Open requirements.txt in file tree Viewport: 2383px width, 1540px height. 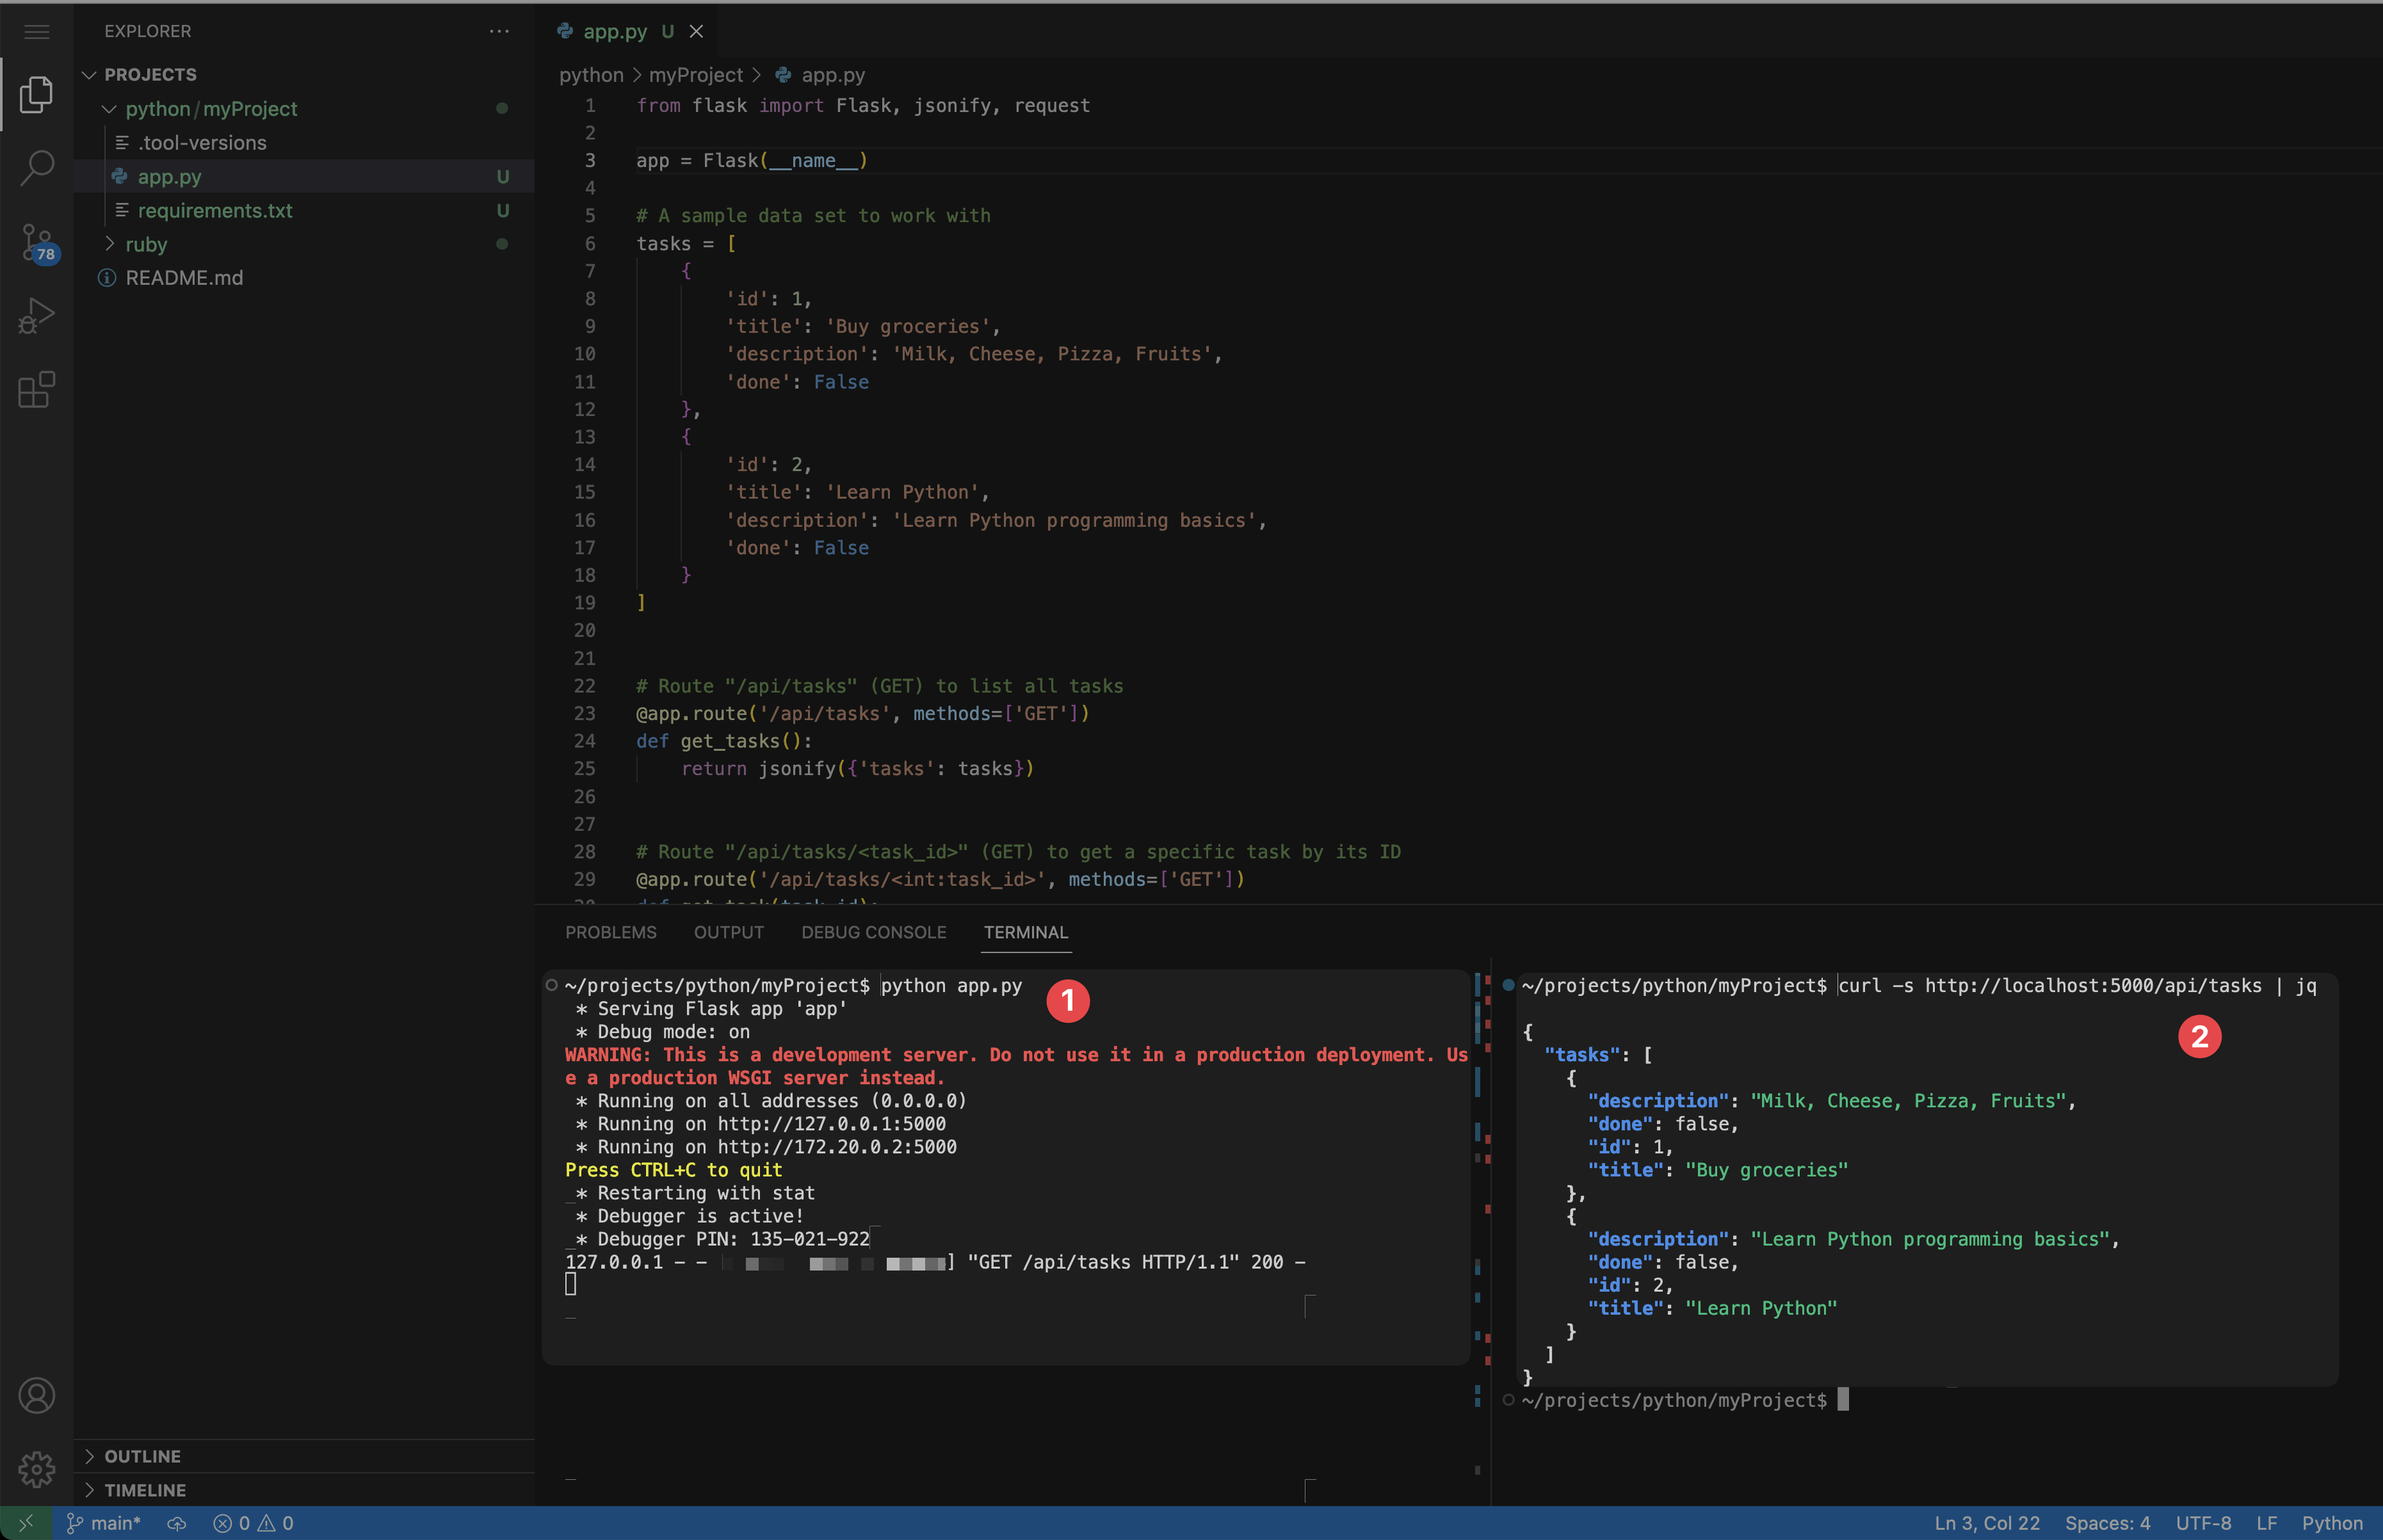click(214, 210)
